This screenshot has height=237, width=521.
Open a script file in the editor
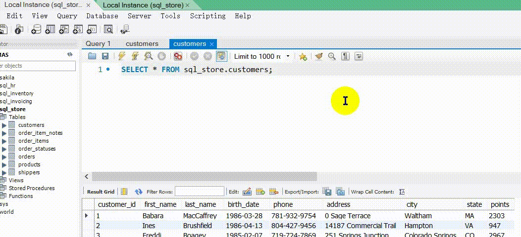pos(92,56)
